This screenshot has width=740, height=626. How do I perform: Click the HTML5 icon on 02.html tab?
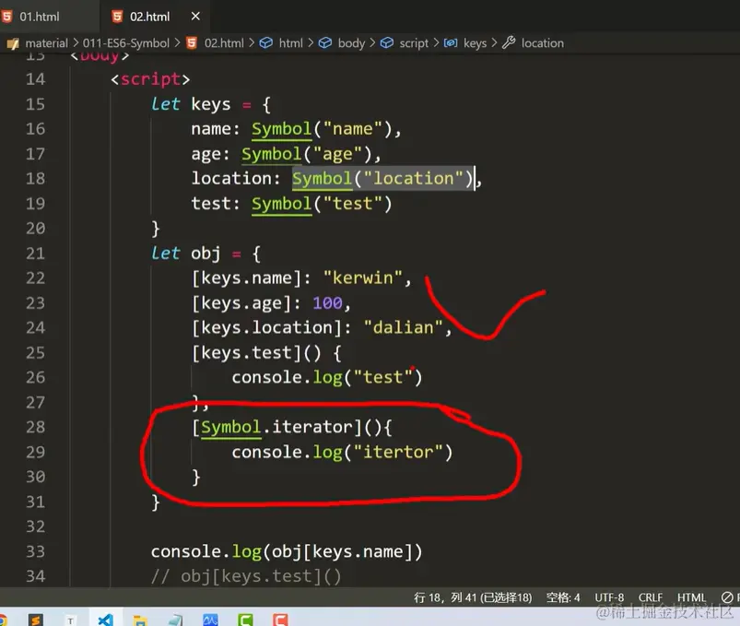[x=117, y=17]
